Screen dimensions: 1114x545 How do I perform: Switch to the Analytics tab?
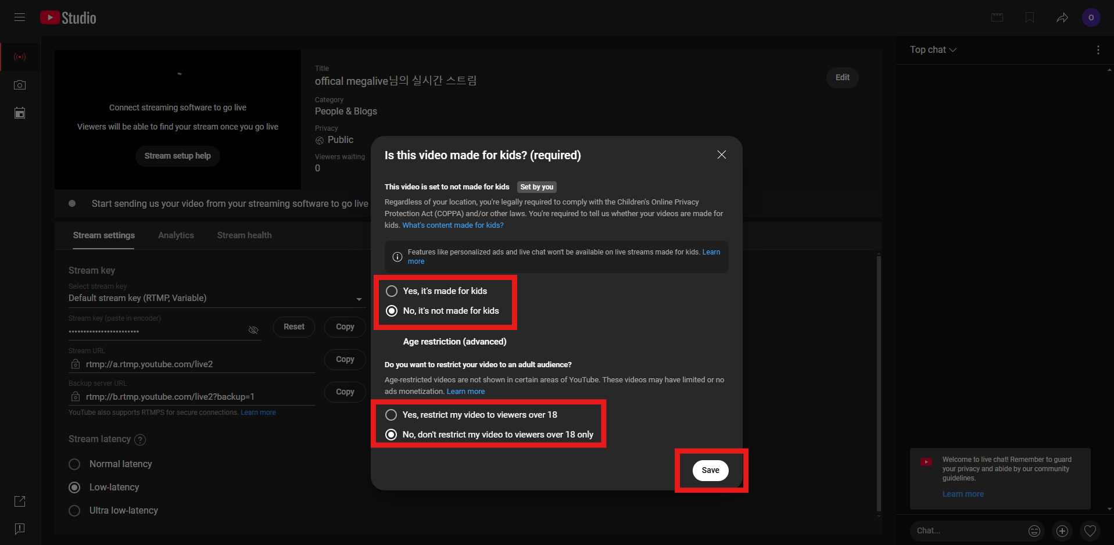(176, 235)
